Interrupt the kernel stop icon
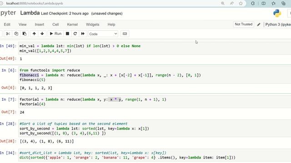Viewport: 291px width, 163px height. 68,34
